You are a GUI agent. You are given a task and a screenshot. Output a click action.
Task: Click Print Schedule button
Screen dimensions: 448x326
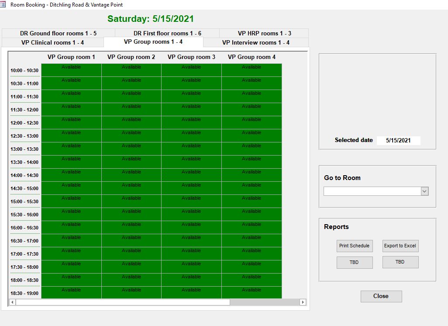click(x=354, y=246)
